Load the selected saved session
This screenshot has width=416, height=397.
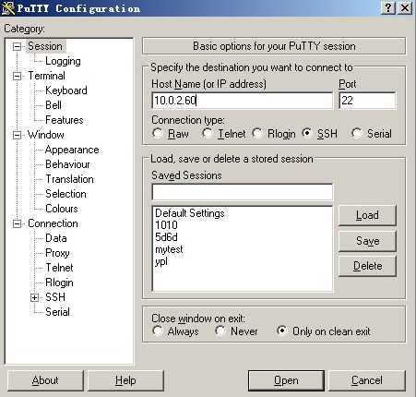[x=367, y=215]
